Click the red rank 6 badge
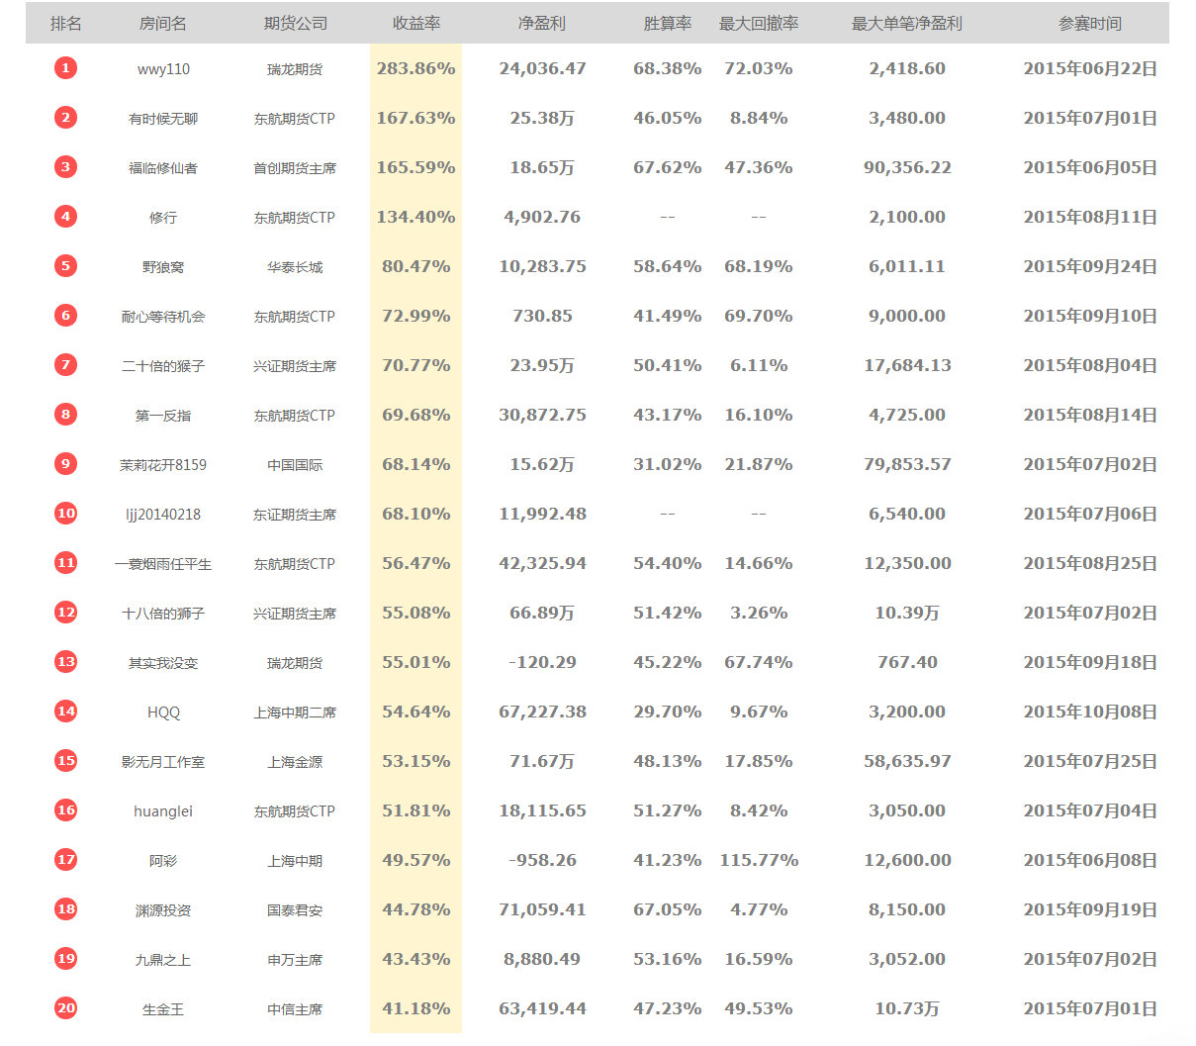Screen dimensions: 1196x1046 pyautogui.click(x=65, y=316)
